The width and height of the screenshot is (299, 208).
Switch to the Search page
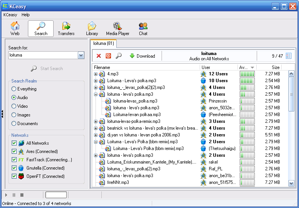click(41, 29)
